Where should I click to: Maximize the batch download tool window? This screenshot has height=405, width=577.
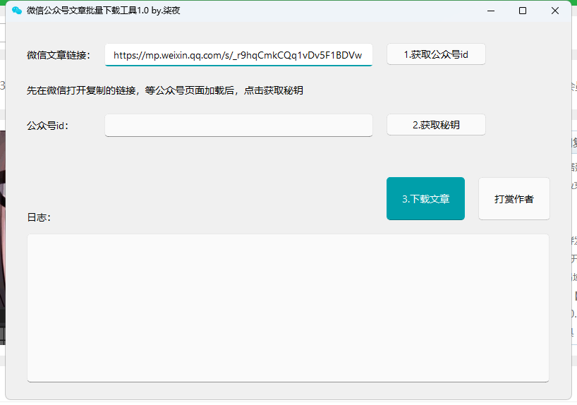(523, 11)
